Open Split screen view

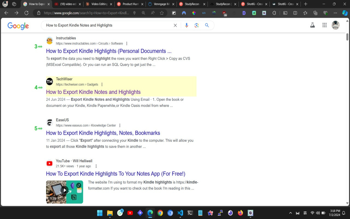pos(295,13)
